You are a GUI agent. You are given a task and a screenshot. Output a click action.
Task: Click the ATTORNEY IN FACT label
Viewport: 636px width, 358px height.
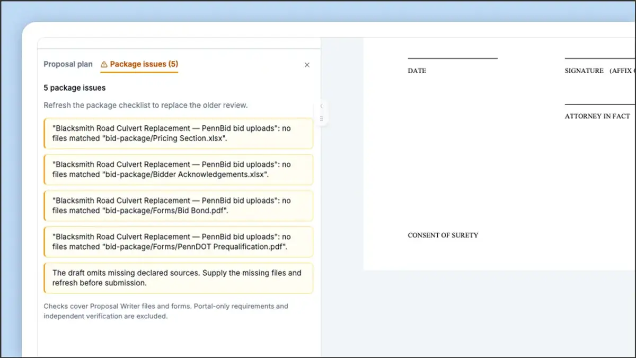click(x=597, y=117)
